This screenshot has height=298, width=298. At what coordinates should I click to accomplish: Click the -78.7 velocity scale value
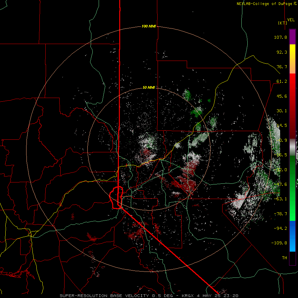(x=280, y=214)
